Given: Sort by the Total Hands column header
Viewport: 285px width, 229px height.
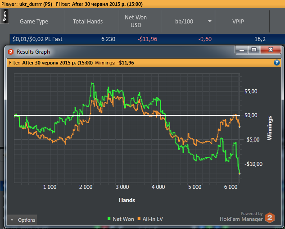Looking at the screenshot, I should (x=88, y=22).
